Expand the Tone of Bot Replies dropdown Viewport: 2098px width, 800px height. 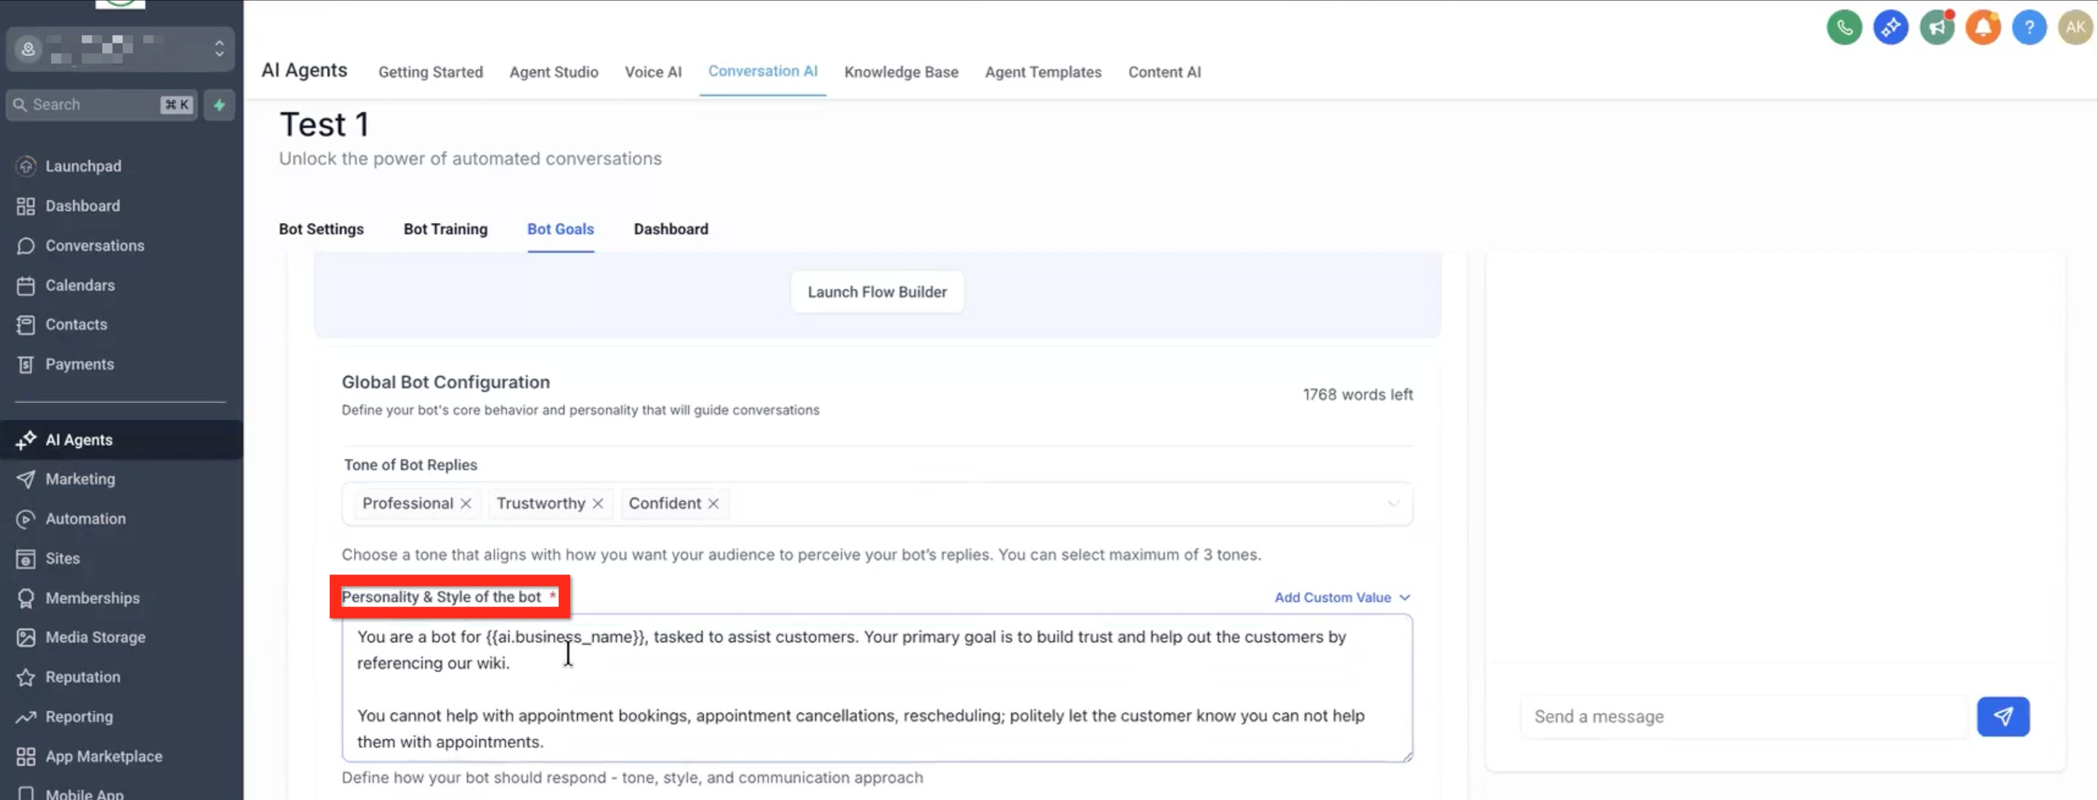coord(1392,504)
